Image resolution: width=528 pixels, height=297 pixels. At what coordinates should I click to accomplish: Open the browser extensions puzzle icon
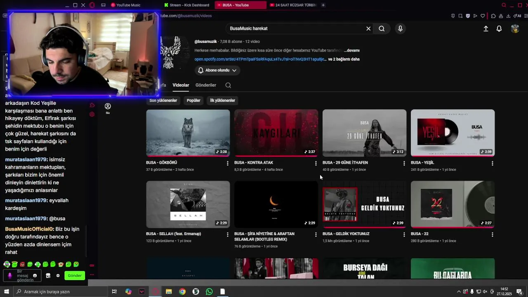tap(493, 16)
